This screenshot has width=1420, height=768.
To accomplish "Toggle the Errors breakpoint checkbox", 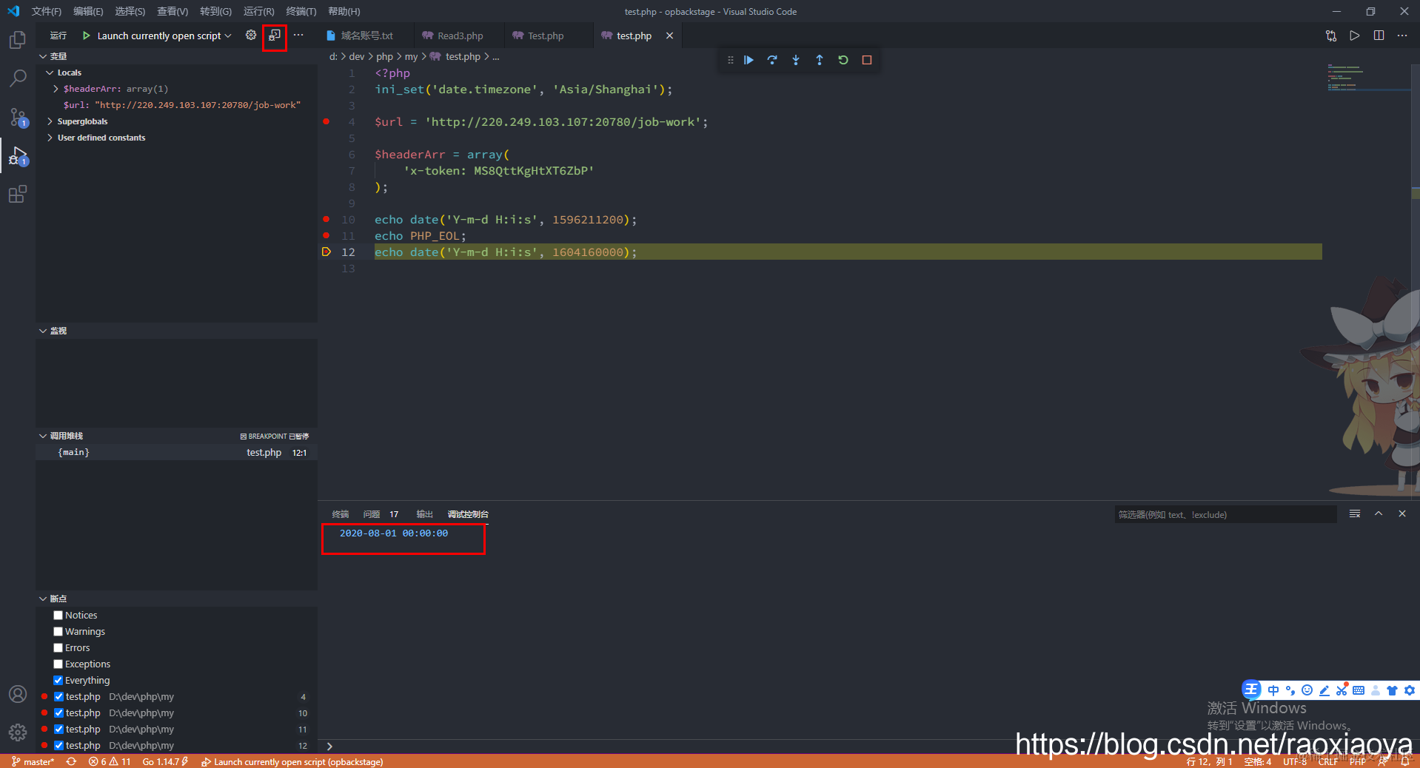I will pyautogui.click(x=58, y=648).
